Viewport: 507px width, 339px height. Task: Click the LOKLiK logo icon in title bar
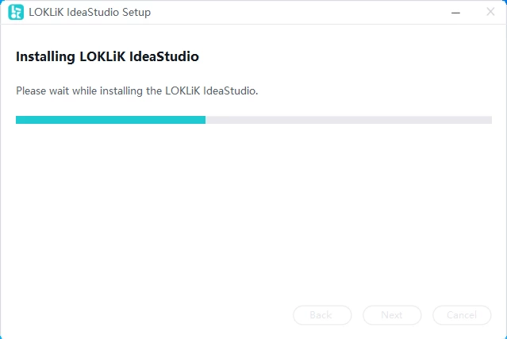[16, 12]
